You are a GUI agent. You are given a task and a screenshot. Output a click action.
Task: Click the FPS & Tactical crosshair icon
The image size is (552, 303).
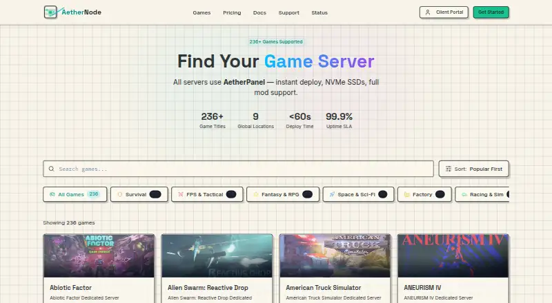(x=181, y=194)
